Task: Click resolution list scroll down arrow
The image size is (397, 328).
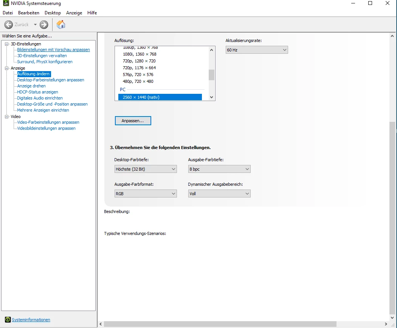Action: tap(212, 97)
